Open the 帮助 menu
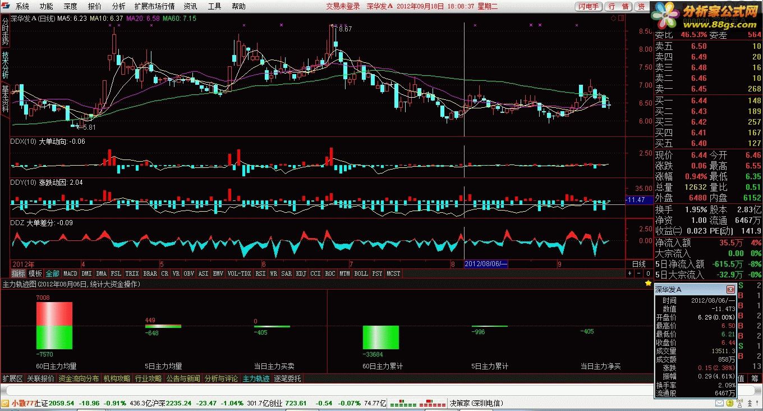The height and width of the screenshot is (411, 763). click(x=238, y=7)
